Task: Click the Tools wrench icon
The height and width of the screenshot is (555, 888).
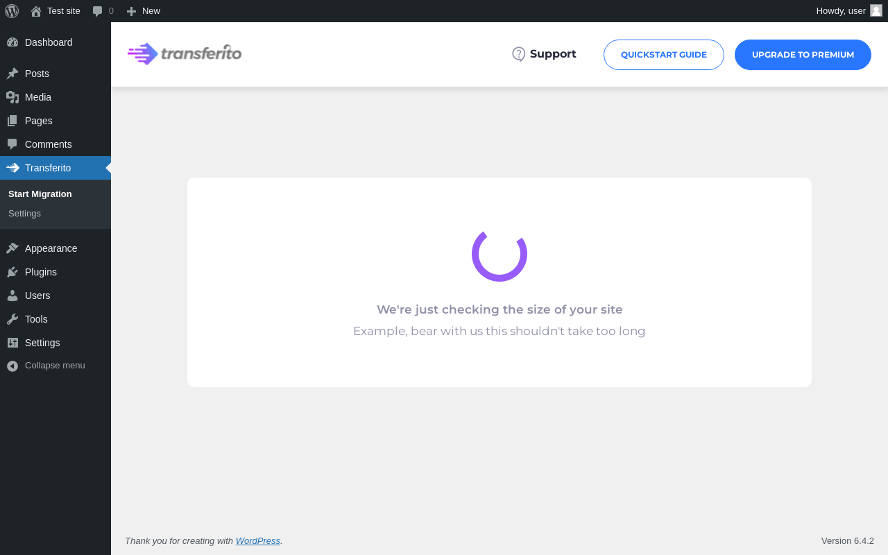Action: (x=12, y=319)
